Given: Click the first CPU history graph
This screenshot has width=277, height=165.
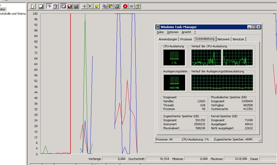Looking at the screenshot, I should [x=206, y=58].
